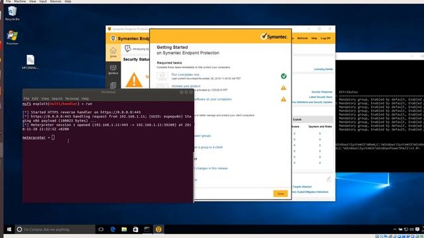Screen dimensions: 424x238
Task: Open Help menu in VirtualBox menu bar
Action: coord(68,1)
